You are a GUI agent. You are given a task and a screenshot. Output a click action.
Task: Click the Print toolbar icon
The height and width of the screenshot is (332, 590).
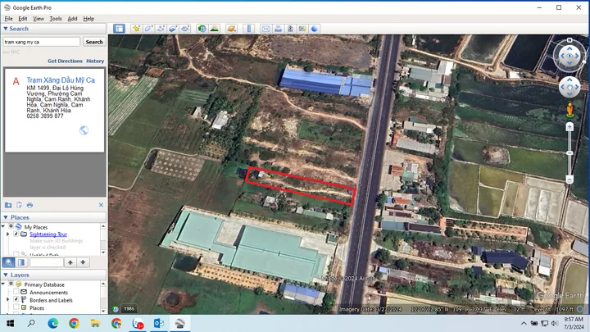[278, 29]
